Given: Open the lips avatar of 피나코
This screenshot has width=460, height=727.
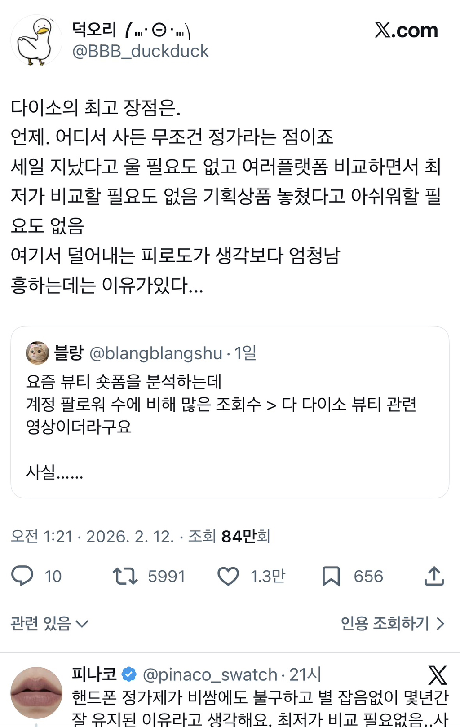Looking at the screenshot, I should pyautogui.click(x=36, y=692).
